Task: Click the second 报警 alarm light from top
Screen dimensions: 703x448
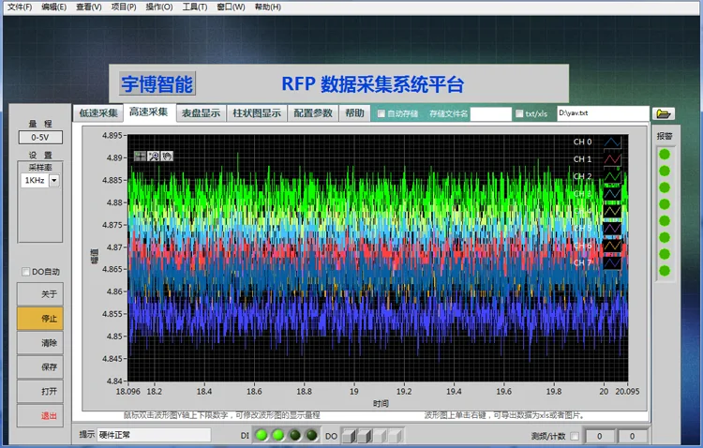Action: click(665, 171)
